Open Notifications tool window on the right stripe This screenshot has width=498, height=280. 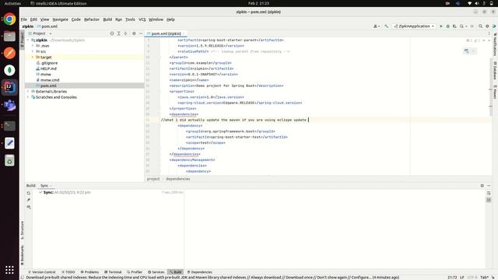pyautogui.click(x=495, y=44)
